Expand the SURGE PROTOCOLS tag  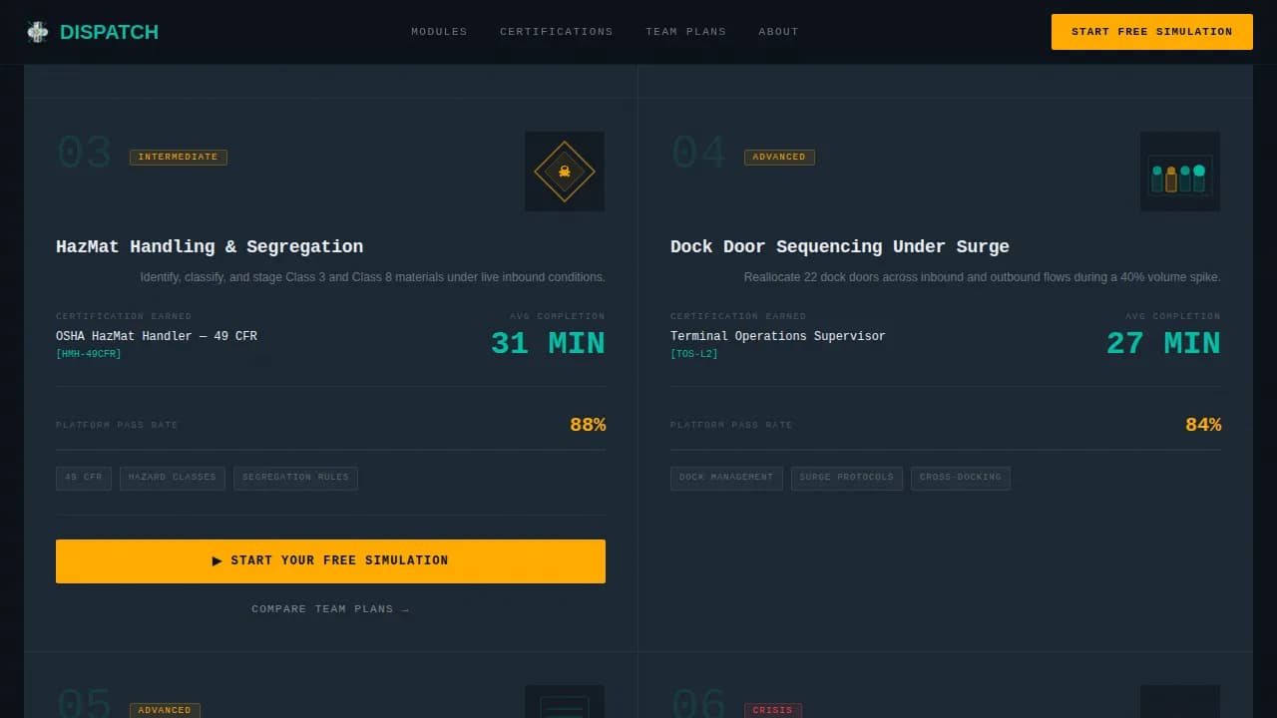point(846,478)
